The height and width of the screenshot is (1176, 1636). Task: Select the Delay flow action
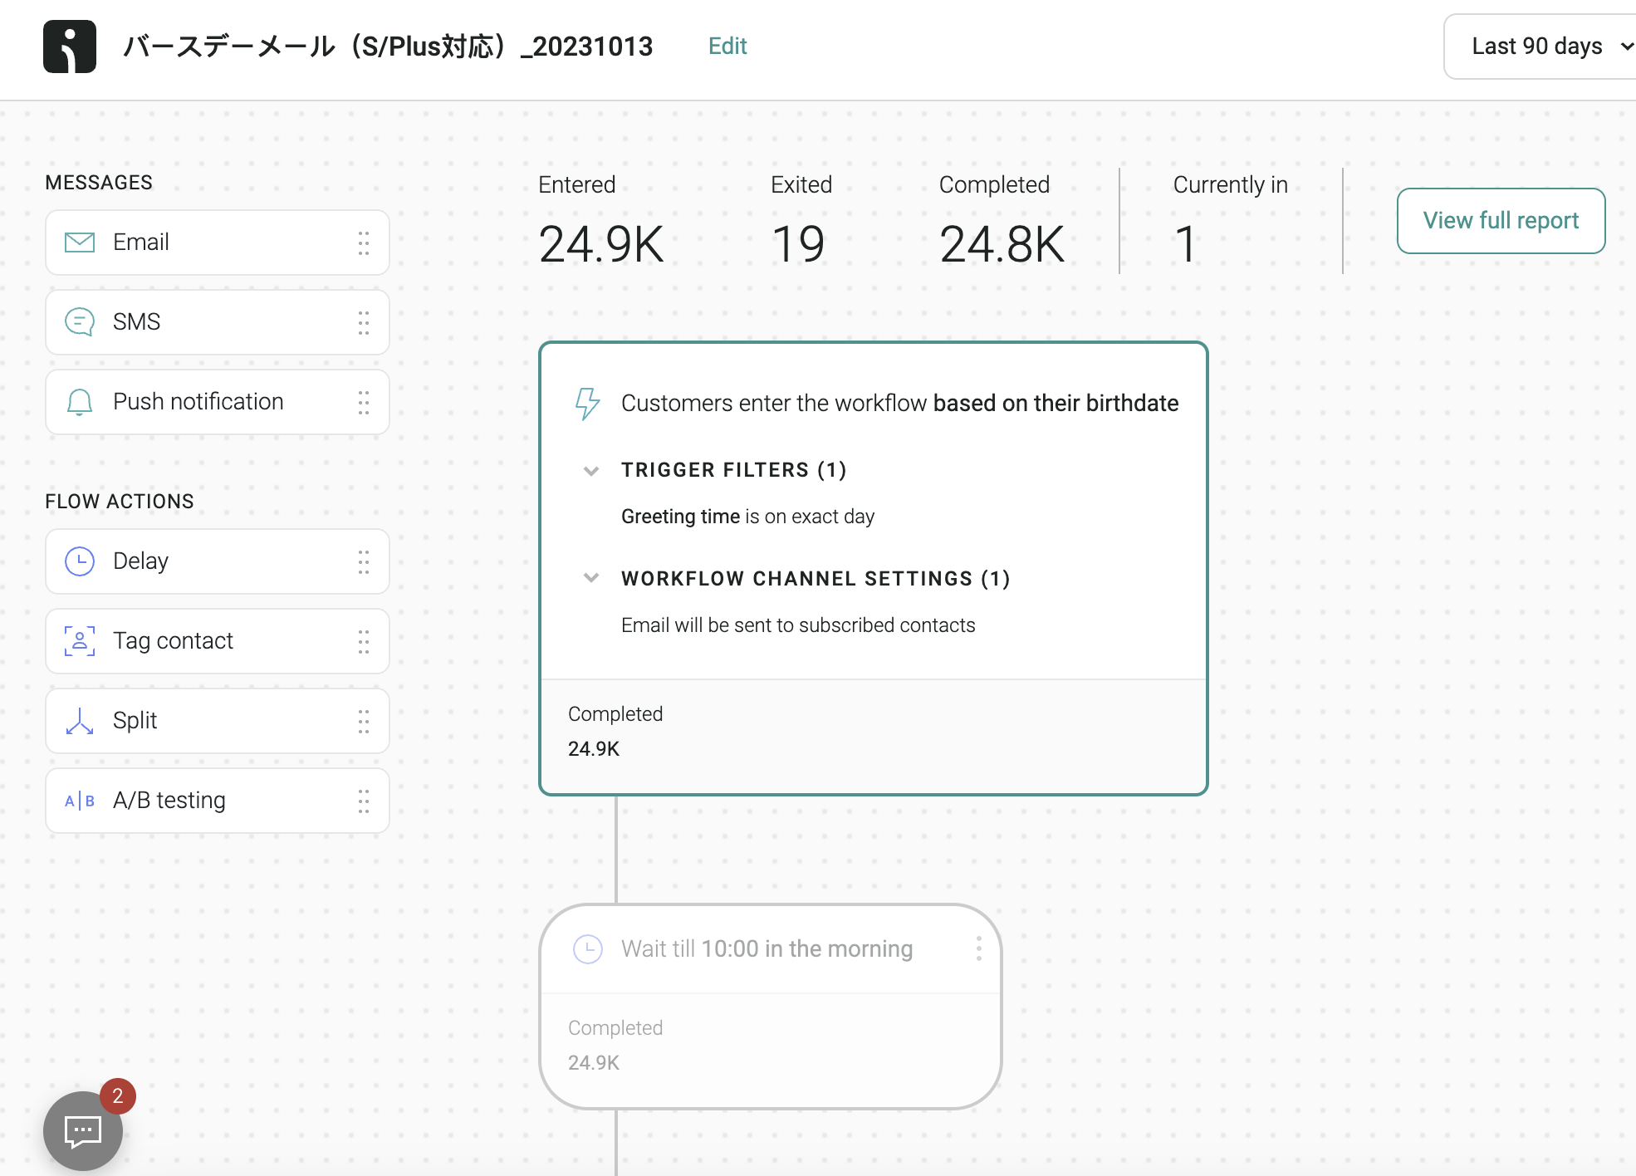click(x=218, y=561)
